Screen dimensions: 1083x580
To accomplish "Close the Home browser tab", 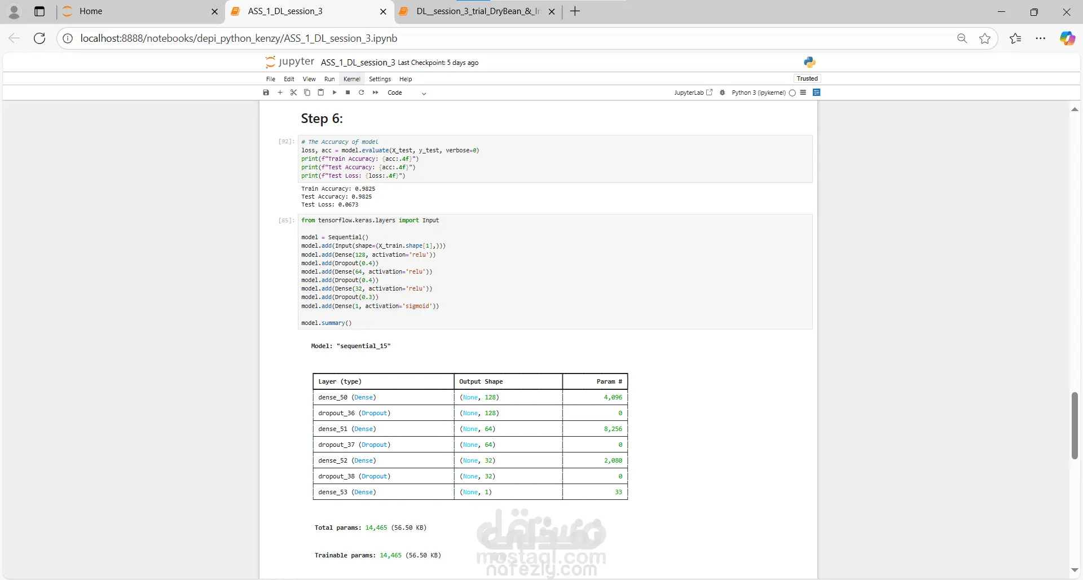I will [x=214, y=11].
